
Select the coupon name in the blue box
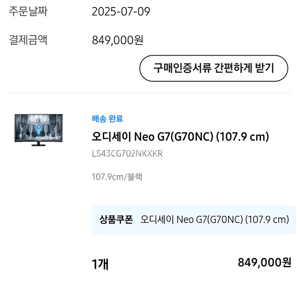pos(214,219)
